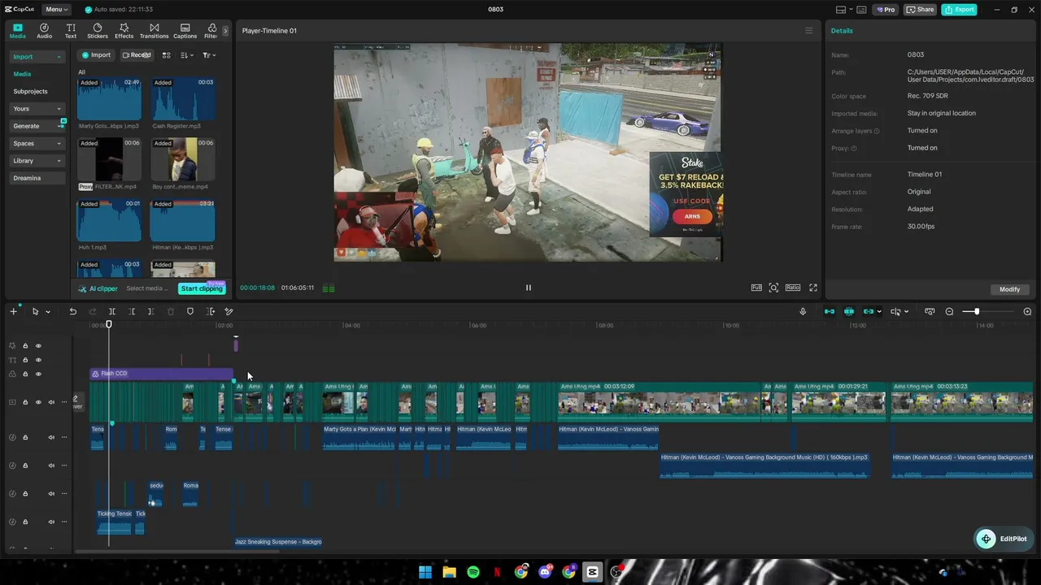The height and width of the screenshot is (585, 1041).
Task: Expand the Yours section
Action: pos(37,109)
